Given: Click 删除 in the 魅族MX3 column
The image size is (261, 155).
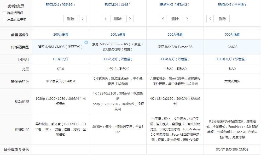Looking at the screenshot, I should click(x=70, y=19).
